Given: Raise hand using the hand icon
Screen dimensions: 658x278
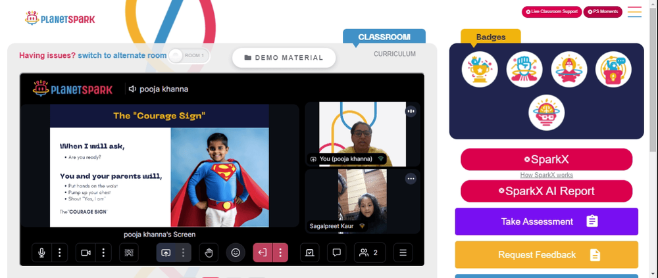Looking at the screenshot, I should tap(209, 252).
